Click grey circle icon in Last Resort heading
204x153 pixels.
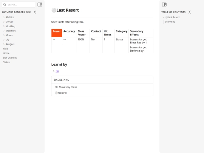pos(54,10)
